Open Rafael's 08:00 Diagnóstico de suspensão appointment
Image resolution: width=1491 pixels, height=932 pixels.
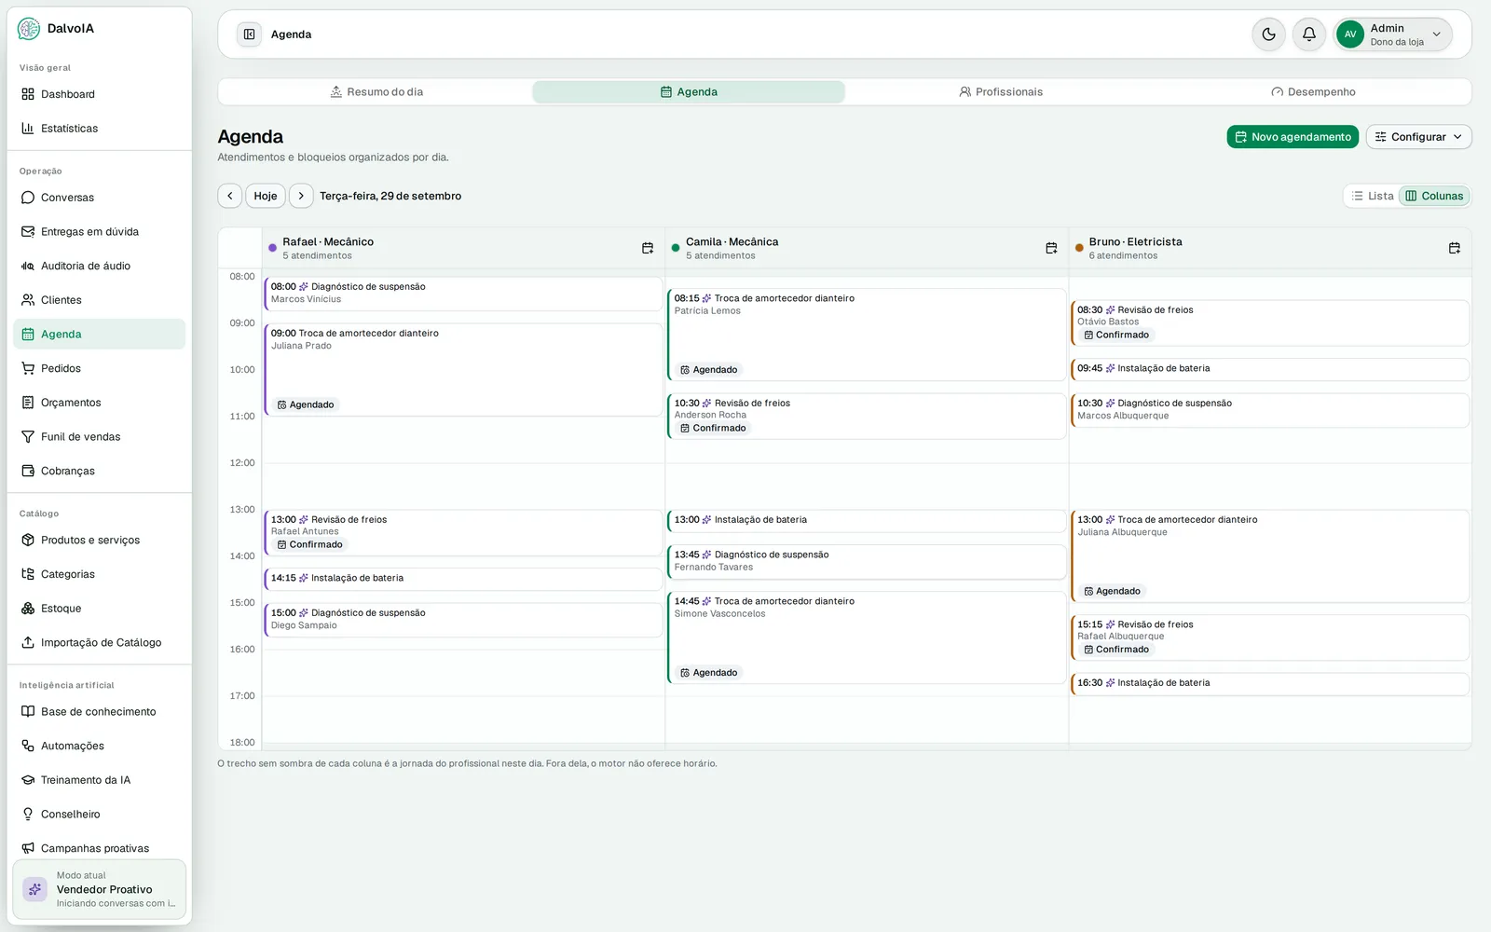[463, 294]
